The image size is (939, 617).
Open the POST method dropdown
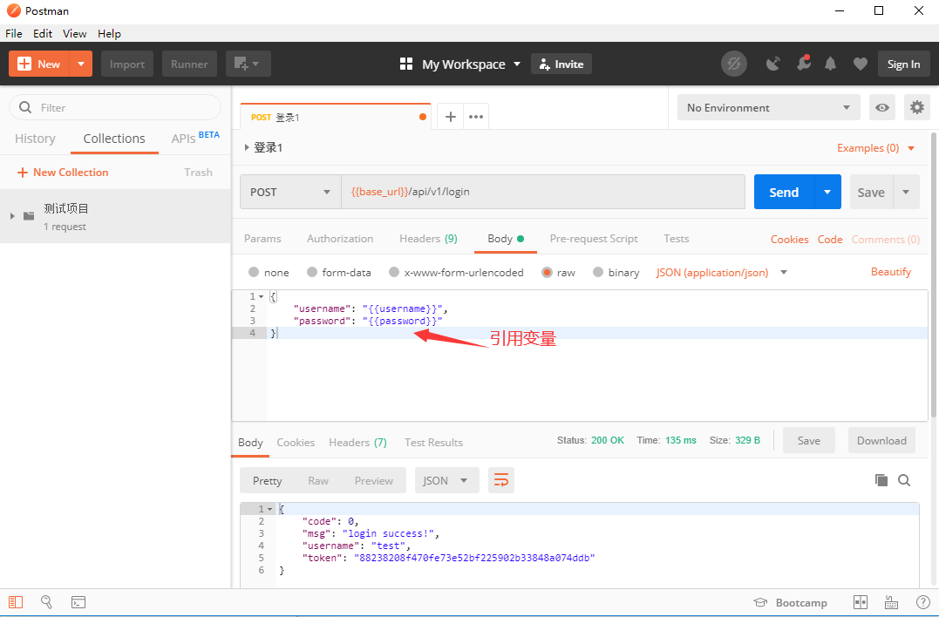pos(290,192)
